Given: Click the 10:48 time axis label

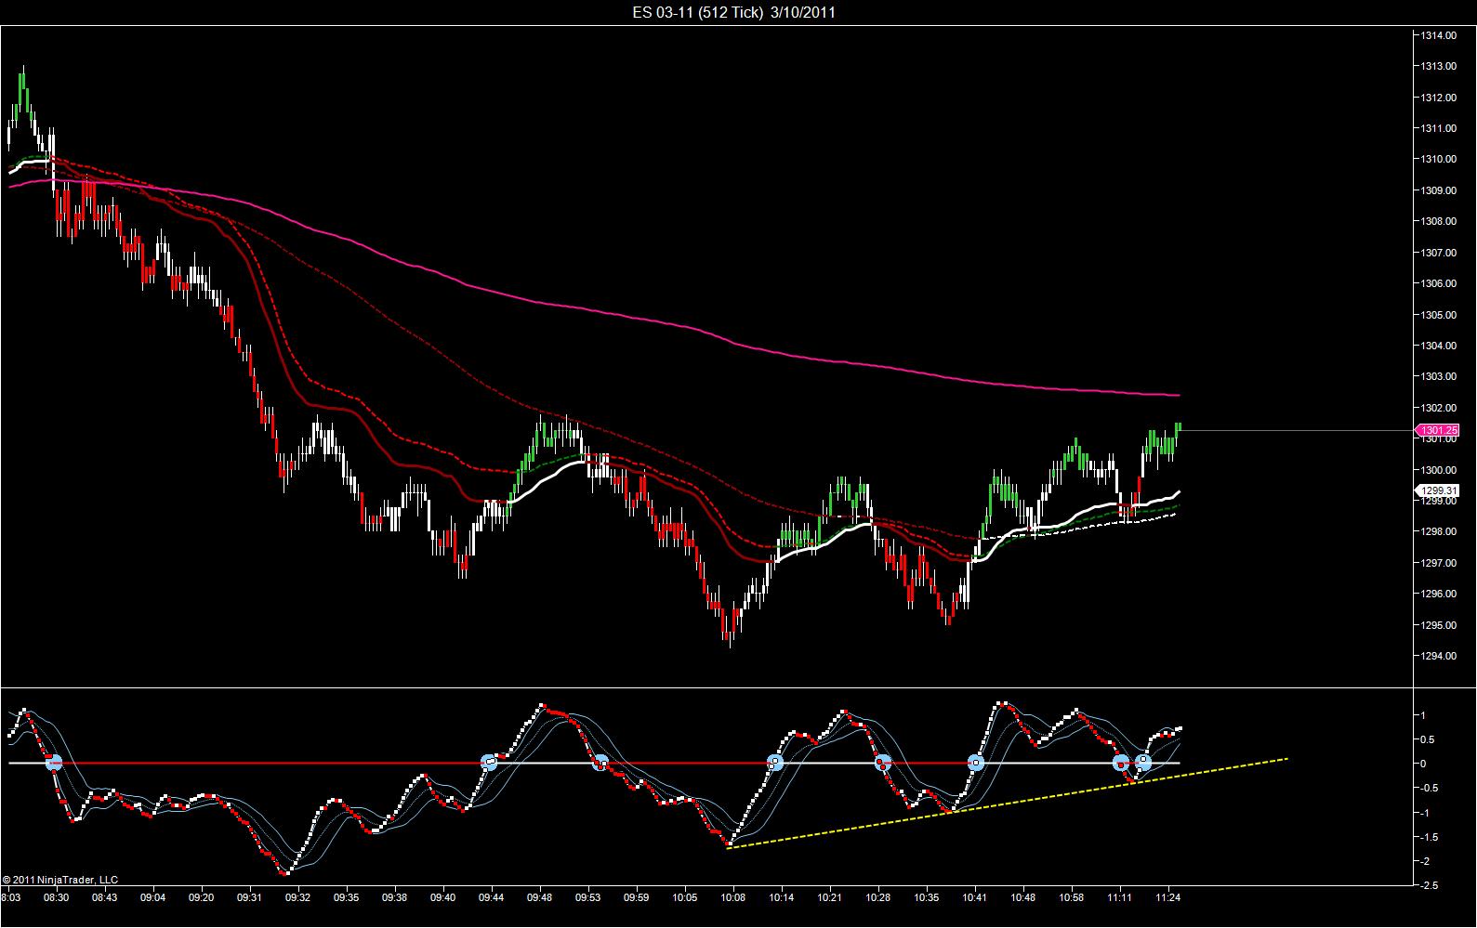Looking at the screenshot, I should coord(1022,898).
